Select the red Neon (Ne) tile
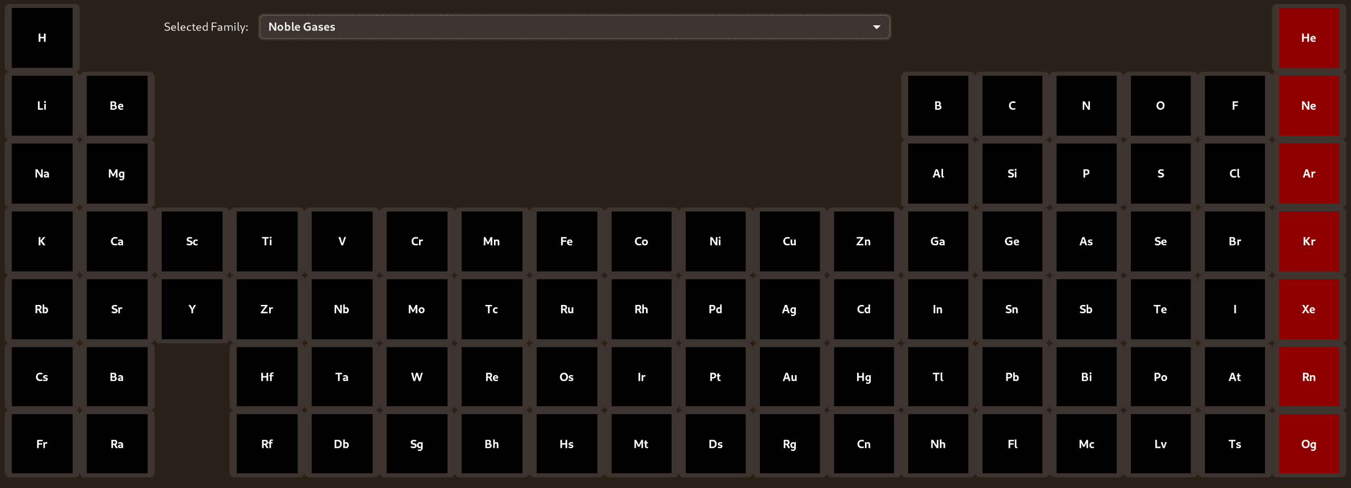Screen dimensions: 1351x488 pyautogui.click(x=1308, y=106)
